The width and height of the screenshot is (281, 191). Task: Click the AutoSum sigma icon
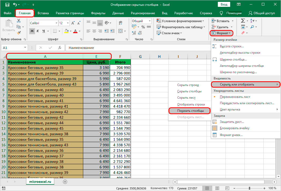tap(243, 21)
